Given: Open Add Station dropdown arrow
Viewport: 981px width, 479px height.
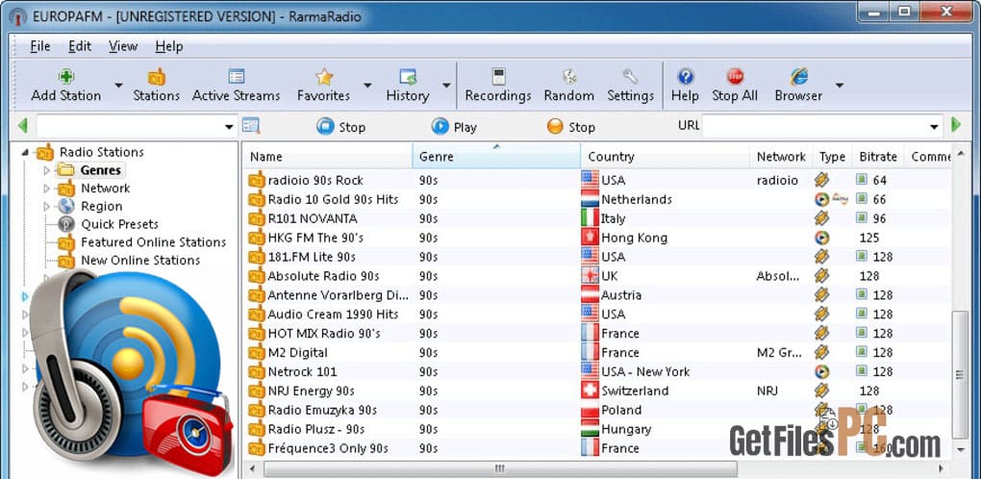Looking at the screenshot, I should pyautogui.click(x=118, y=86).
